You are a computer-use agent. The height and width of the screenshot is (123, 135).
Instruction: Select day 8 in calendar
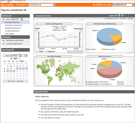(x=14, y=71)
